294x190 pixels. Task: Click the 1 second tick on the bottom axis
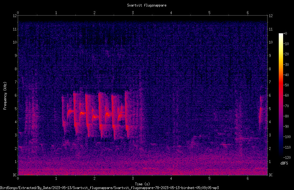pos(56,178)
